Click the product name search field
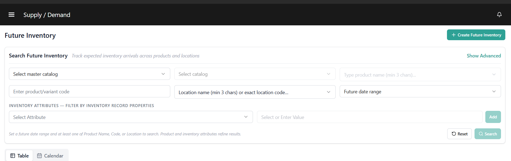The width and height of the screenshot is (511, 161). (420, 74)
